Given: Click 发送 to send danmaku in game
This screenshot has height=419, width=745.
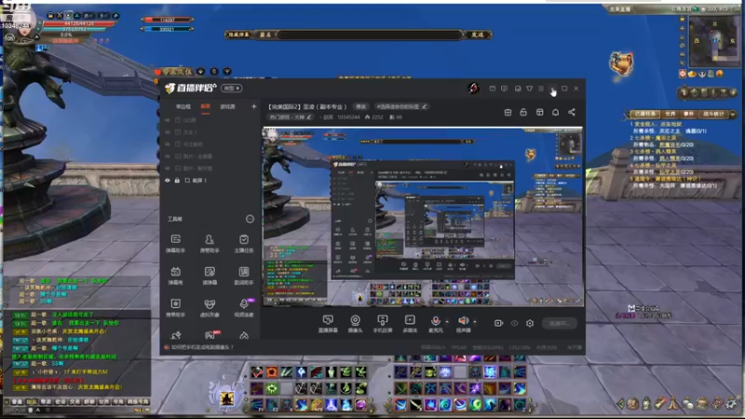Looking at the screenshot, I should [477, 34].
